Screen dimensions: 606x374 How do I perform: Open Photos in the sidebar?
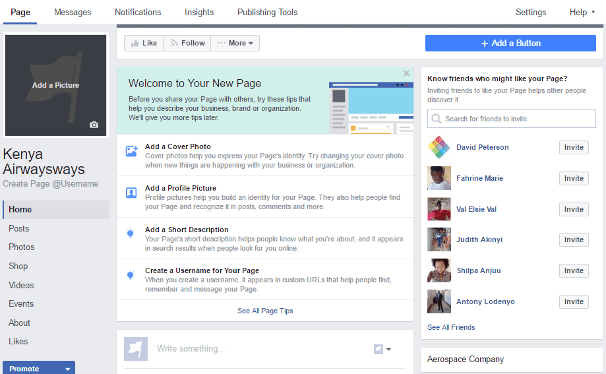pyautogui.click(x=22, y=247)
